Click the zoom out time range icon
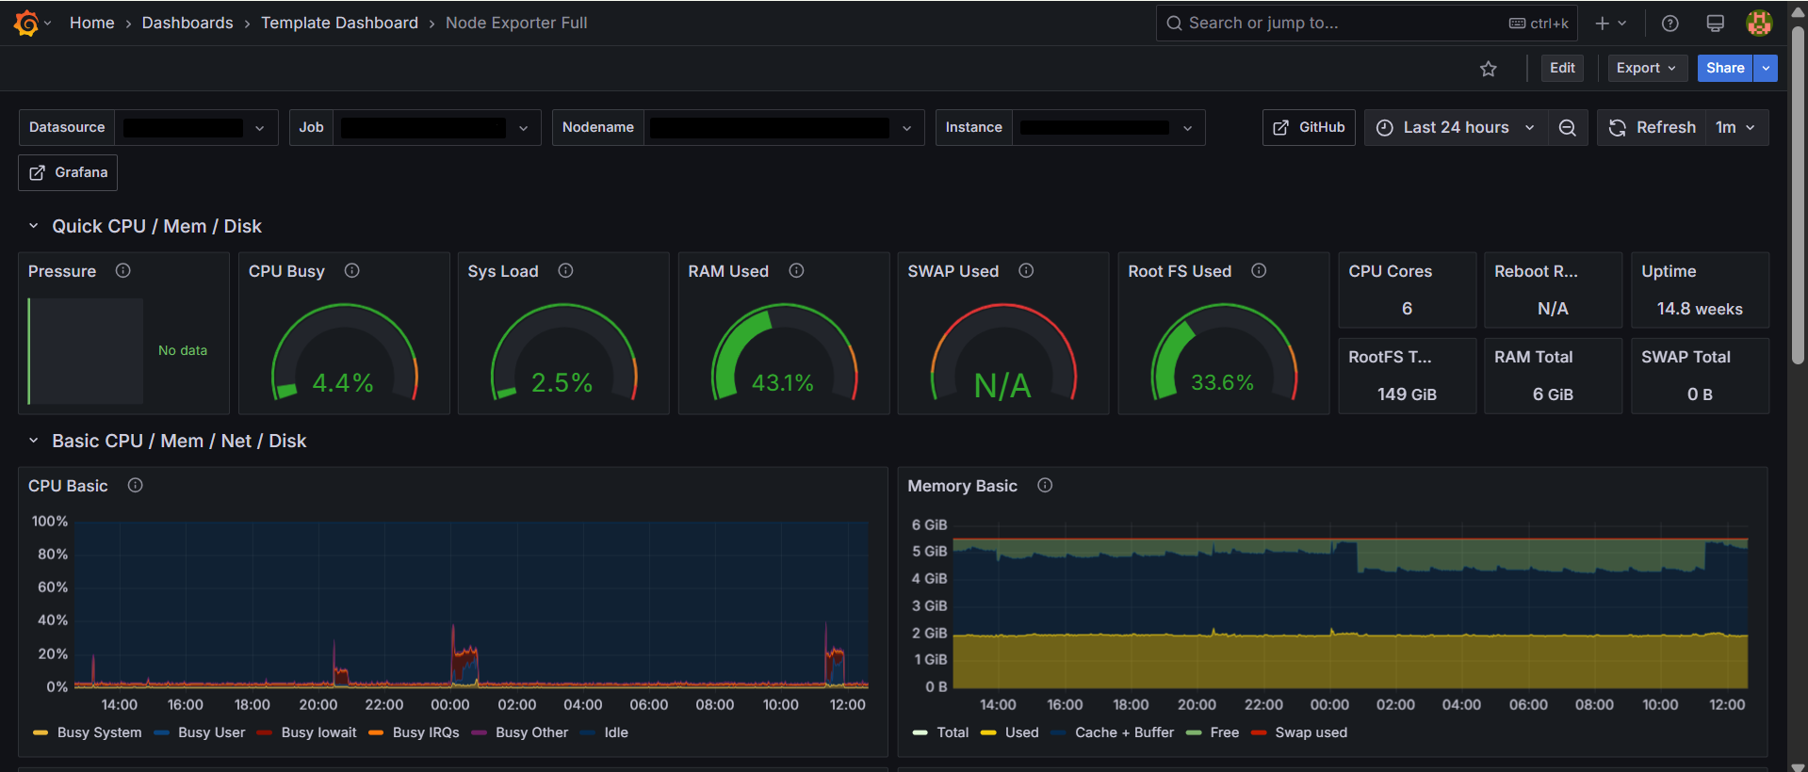1808x772 pixels. [x=1568, y=128]
